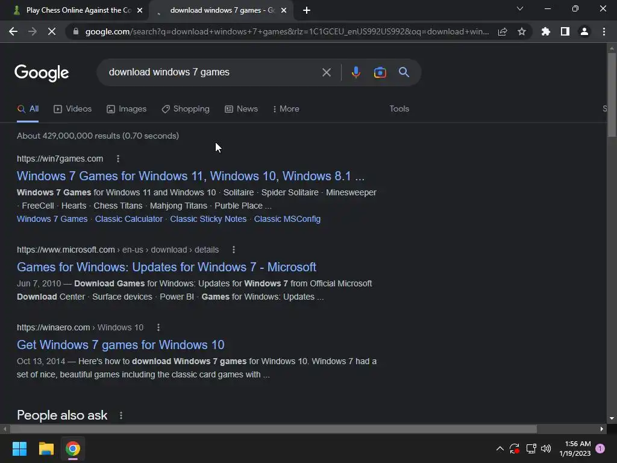
Task: Open the Windows 7 Games sitelink
Action: coord(52,219)
